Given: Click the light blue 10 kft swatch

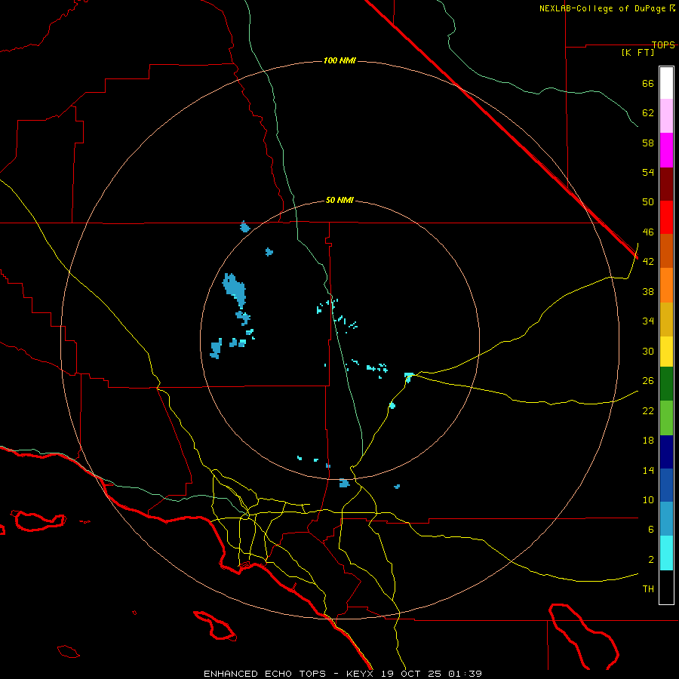Looking at the screenshot, I should pos(666,519).
